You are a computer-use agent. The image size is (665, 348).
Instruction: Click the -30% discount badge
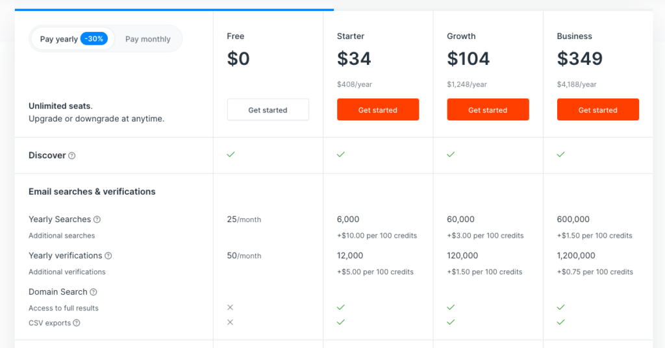click(94, 39)
